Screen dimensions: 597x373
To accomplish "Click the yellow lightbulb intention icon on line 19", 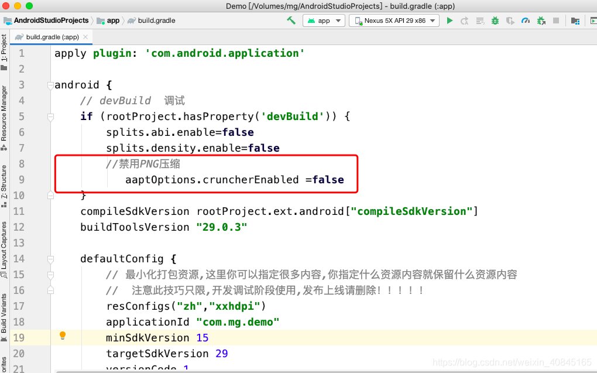I will (63, 336).
